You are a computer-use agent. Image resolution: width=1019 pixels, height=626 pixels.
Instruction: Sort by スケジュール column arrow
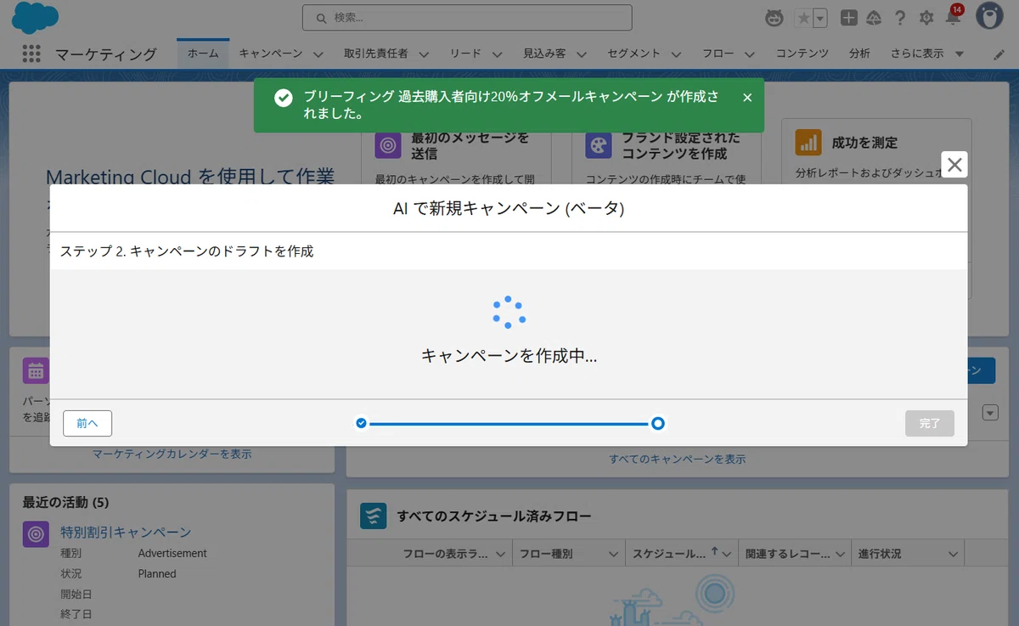tap(715, 552)
